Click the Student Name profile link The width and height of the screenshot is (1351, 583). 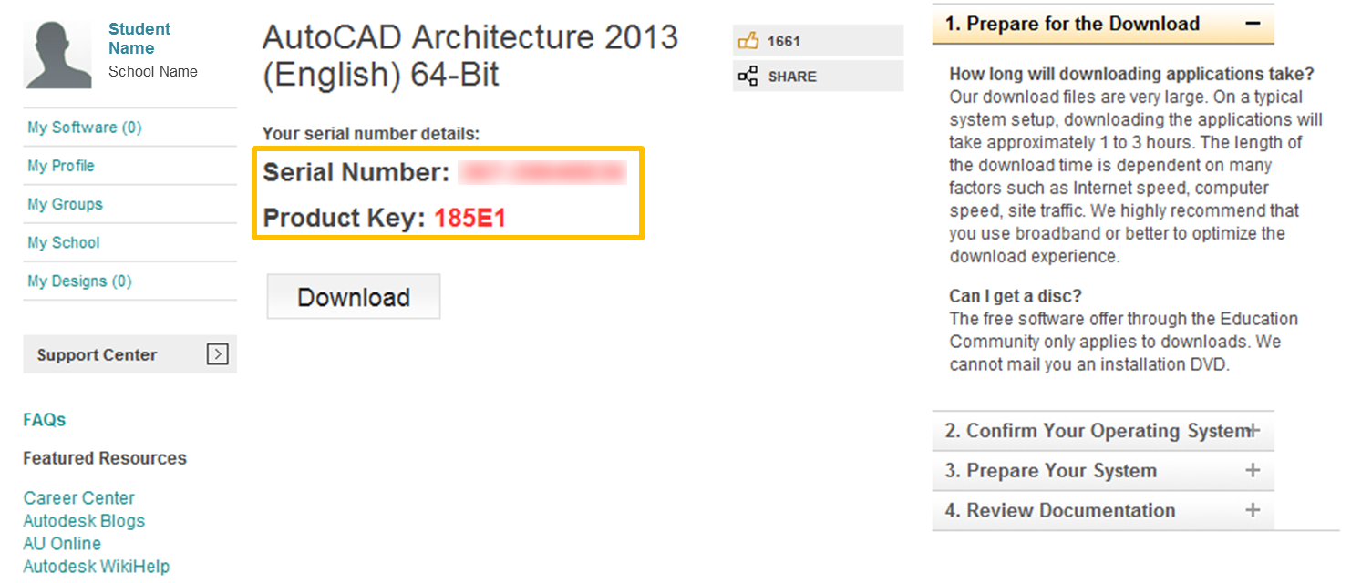(x=139, y=38)
